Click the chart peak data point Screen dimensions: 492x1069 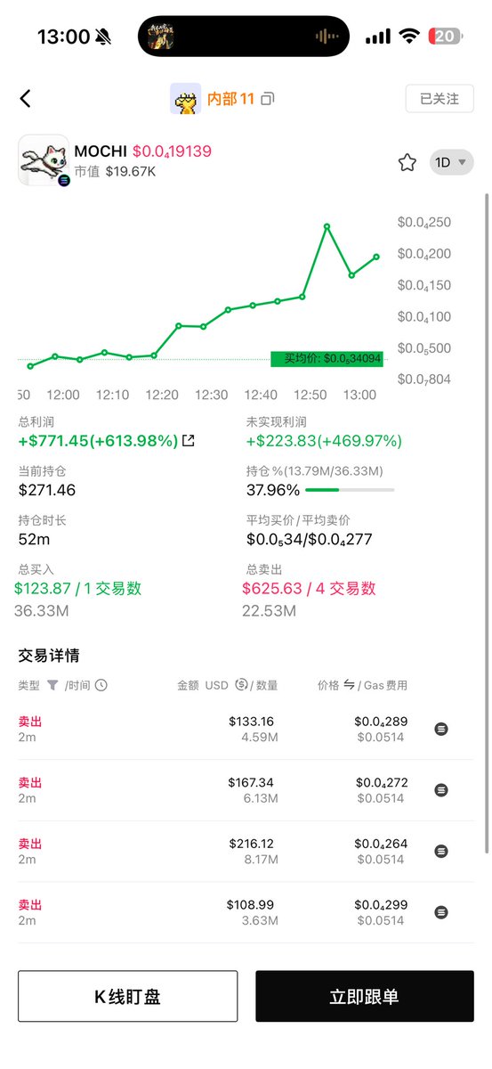click(x=327, y=226)
